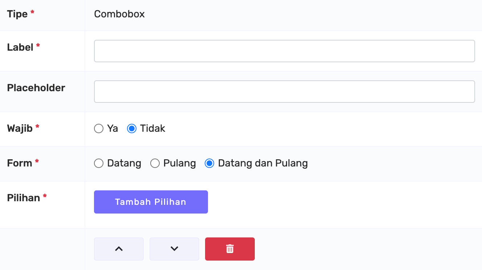The width and height of the screenshot is (482, 270).
Task: Click the Tipe field label
Action: click(17, 14)
